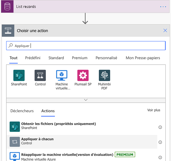Focus the Appliquer search field
The width and height of the screenshot is (171, 161).
coord(86,46)
